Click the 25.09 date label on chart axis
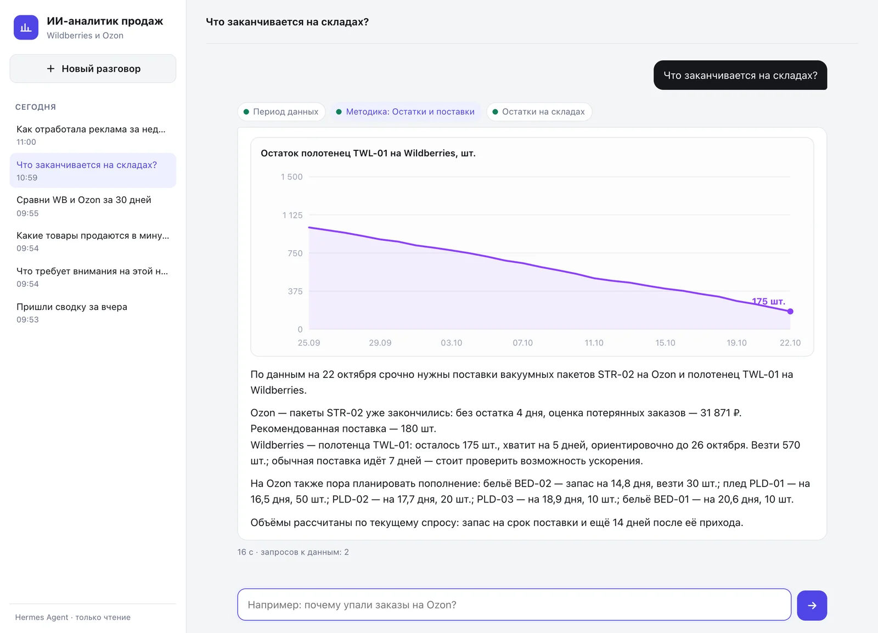 (309, 343)
